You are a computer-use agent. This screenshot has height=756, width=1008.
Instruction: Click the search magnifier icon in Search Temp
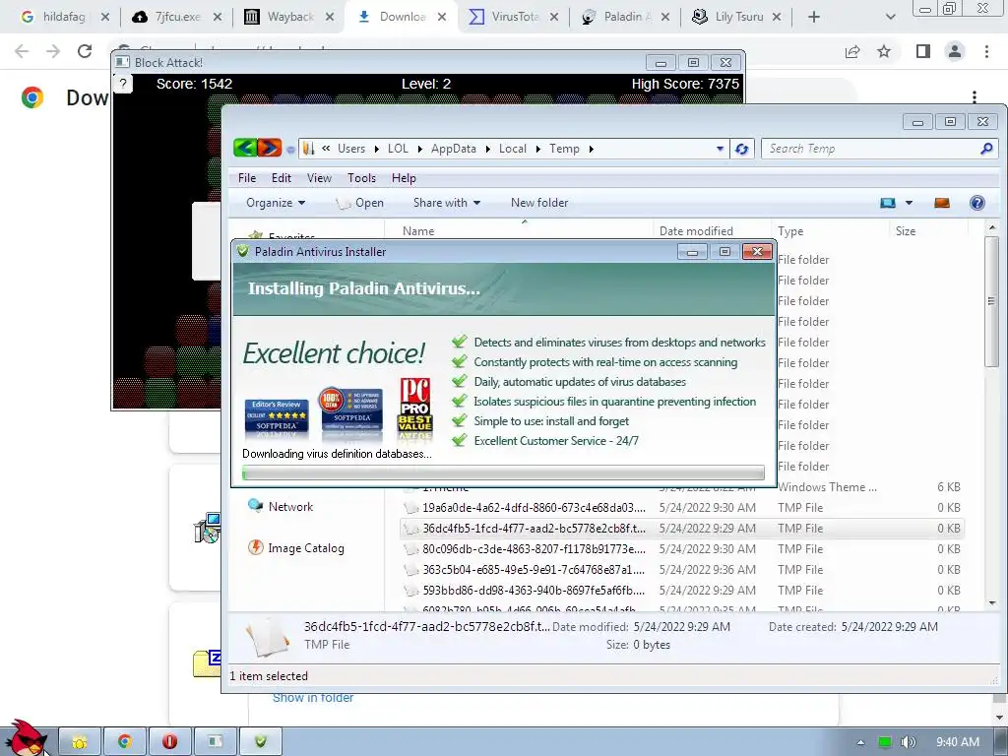pyautogui.click(x=986, y=149)
